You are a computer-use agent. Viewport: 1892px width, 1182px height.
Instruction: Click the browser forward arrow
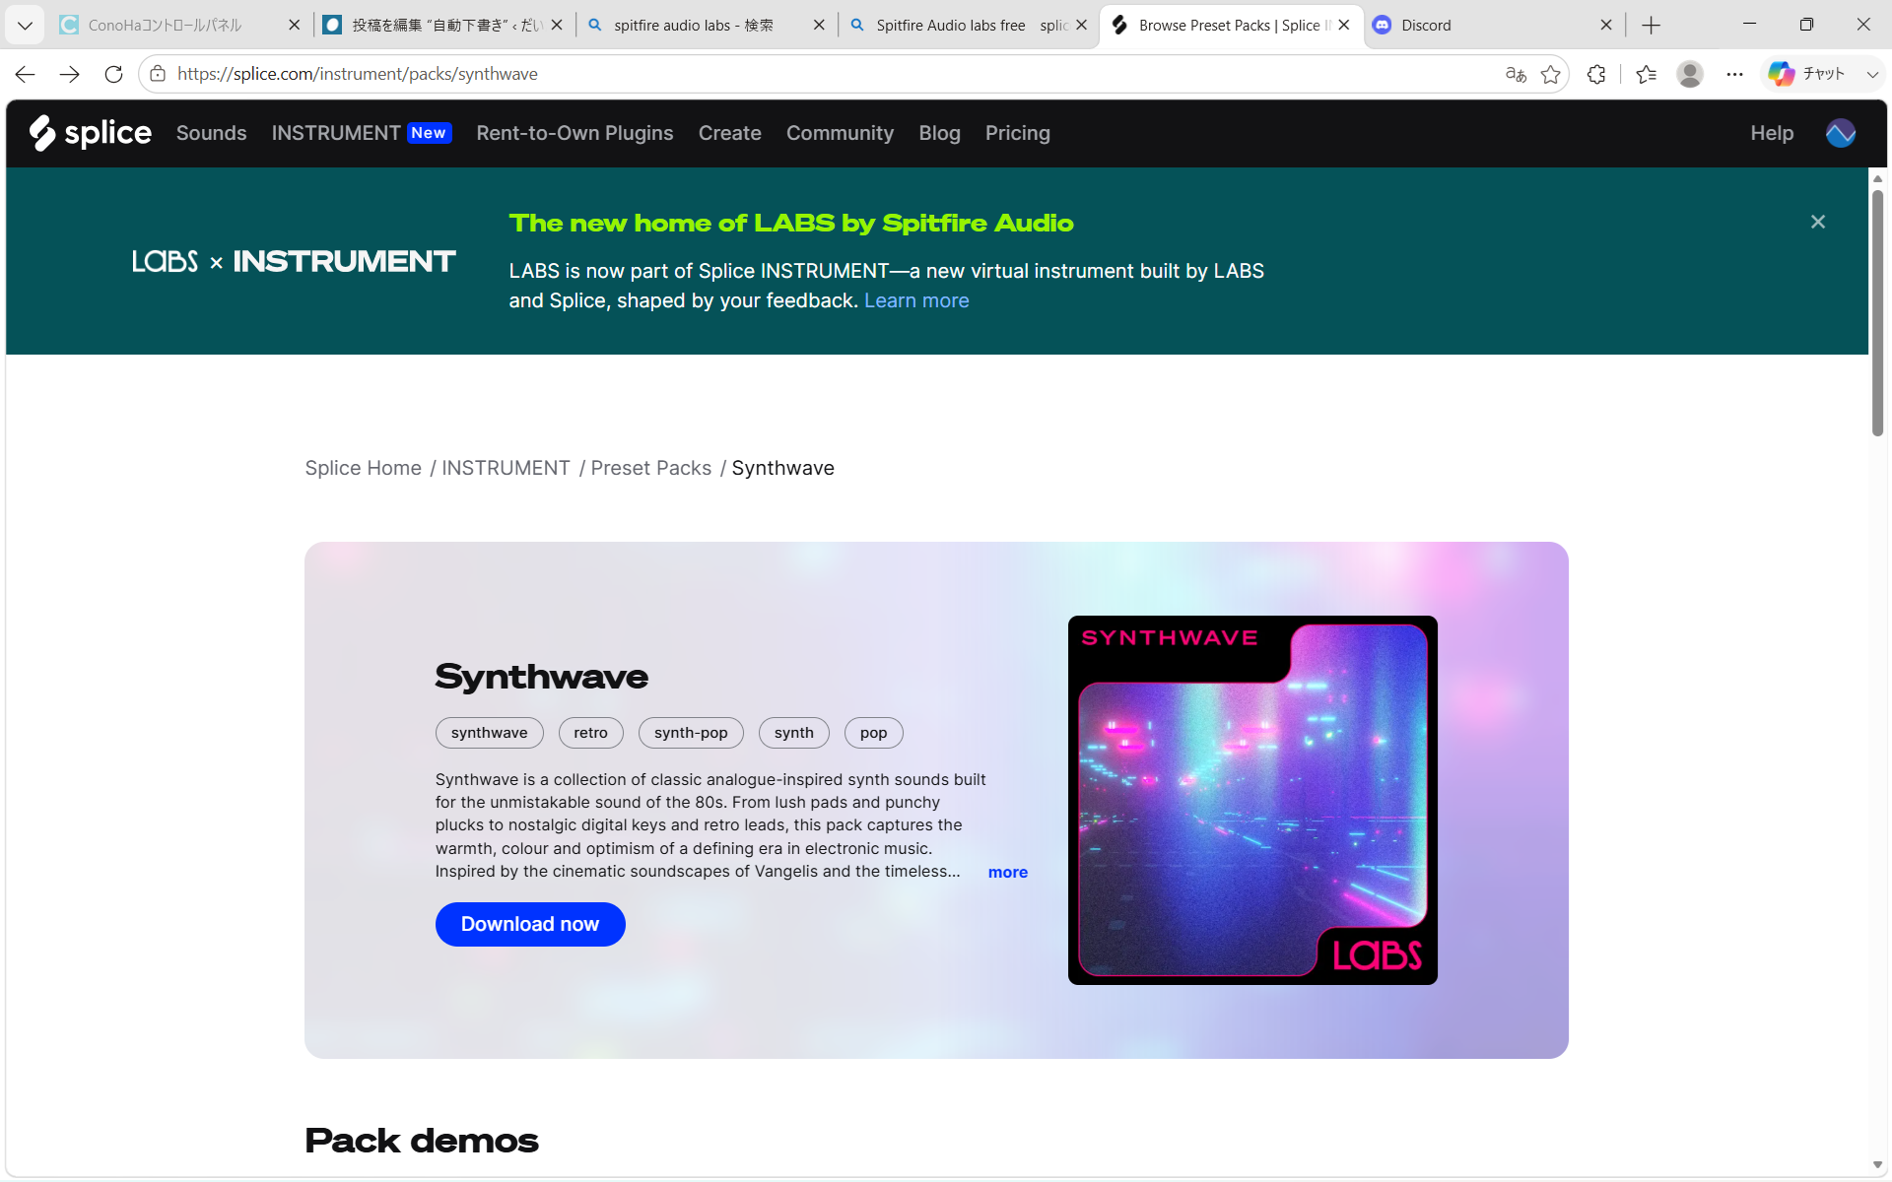[69, 74]
